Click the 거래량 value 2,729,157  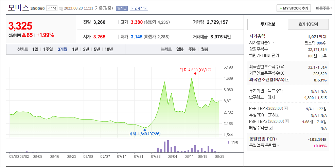[217, 22]
